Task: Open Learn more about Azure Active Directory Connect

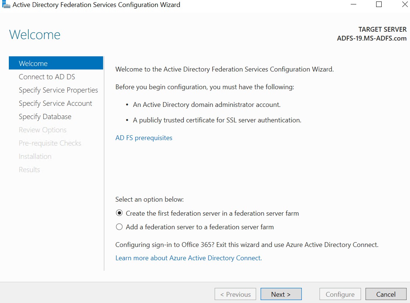Action: pos(188,258)
